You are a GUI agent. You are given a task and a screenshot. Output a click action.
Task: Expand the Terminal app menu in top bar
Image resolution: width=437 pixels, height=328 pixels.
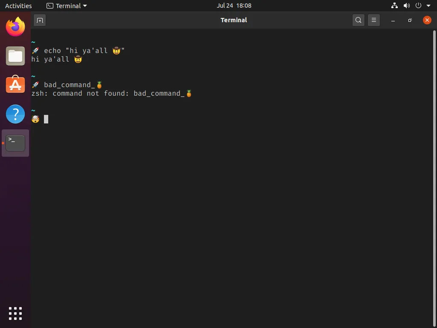(x=67, y=6)
